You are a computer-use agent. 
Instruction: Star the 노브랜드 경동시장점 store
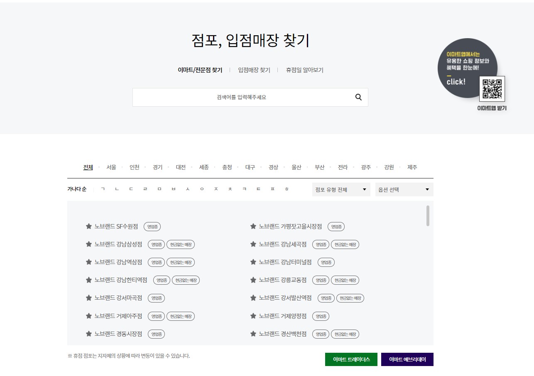[88, 334]
